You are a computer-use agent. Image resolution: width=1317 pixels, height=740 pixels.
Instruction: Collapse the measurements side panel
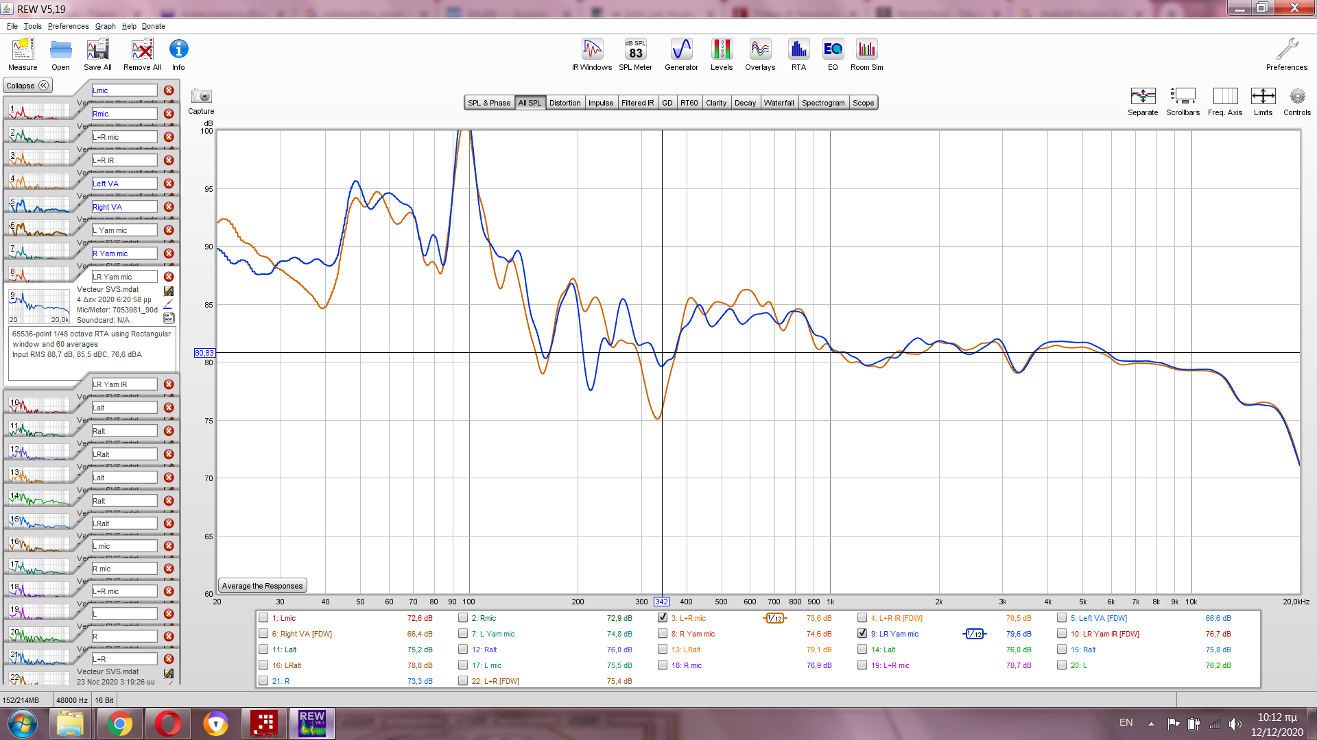27,86
